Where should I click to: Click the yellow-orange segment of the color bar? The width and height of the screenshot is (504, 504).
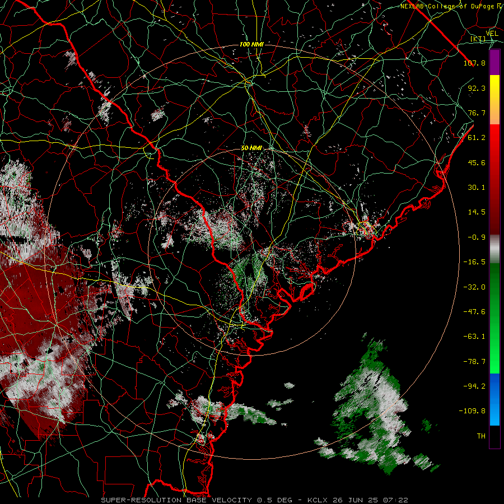494,100
